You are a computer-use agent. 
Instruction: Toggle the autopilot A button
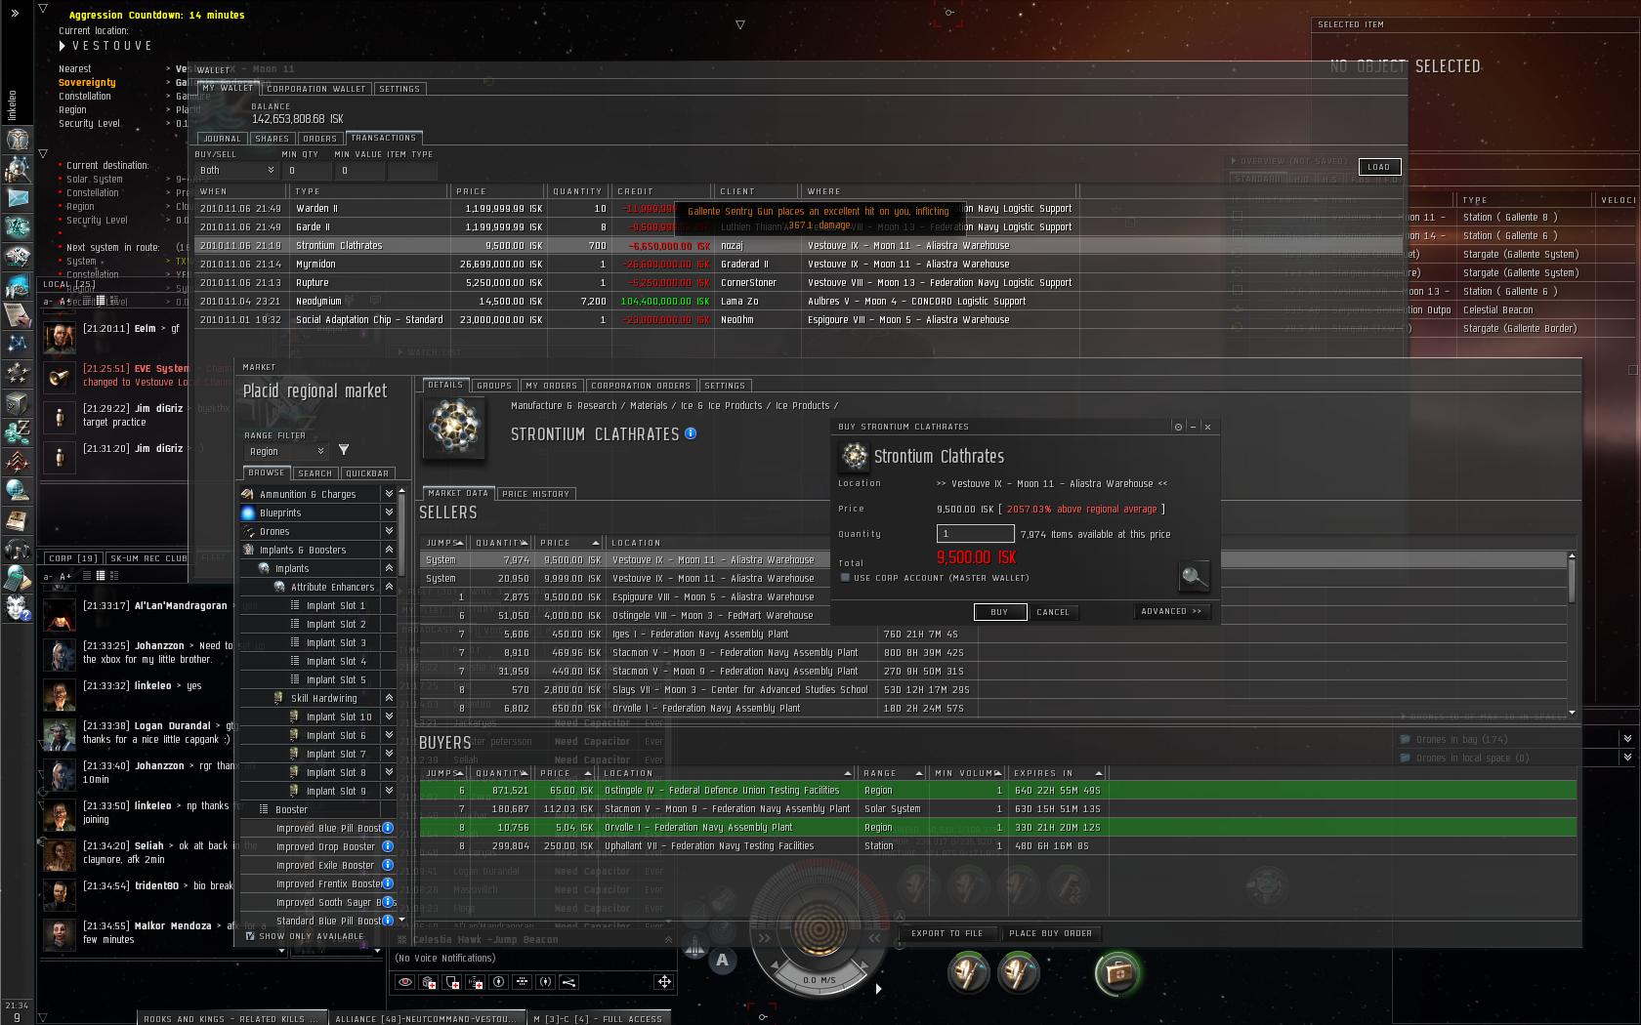point(722,960)
